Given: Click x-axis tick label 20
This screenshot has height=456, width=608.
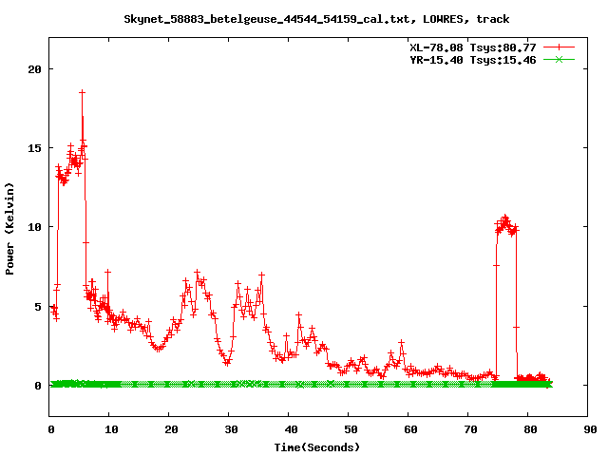Looking at the screenshot, I should click(x=171, y=429).
